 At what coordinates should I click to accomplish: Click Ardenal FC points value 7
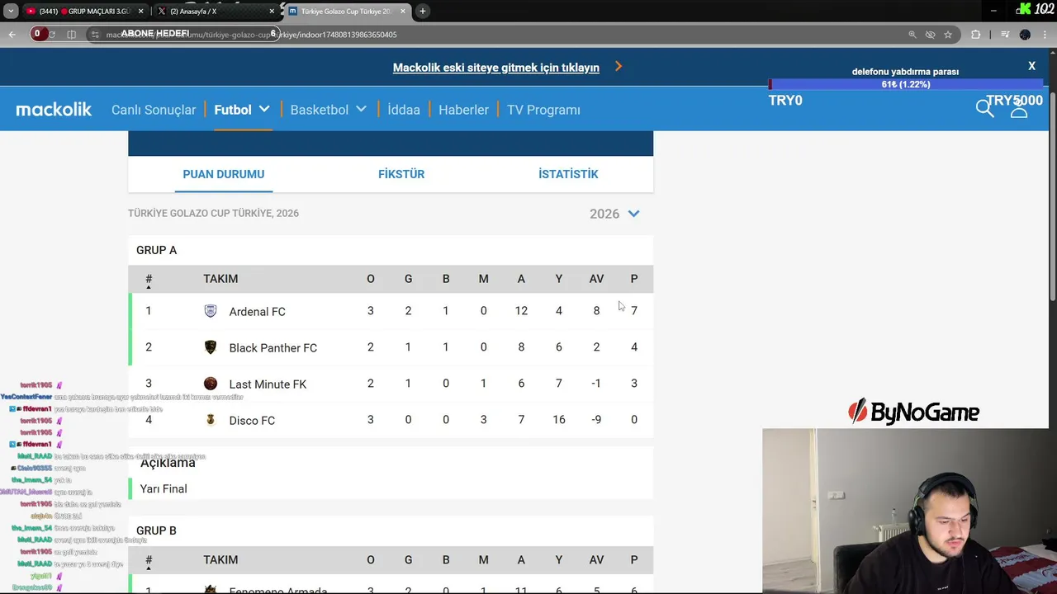[634, 311]
